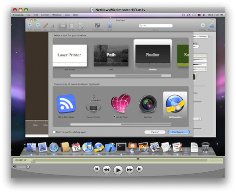This screenshot has height=193, width=236.
Task: Select the RSS / Atom Feeds import icon
Action: pyautogui.click(x=66, y=103)
